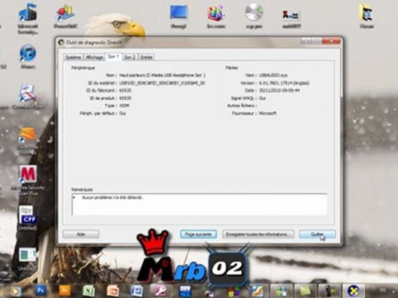Click the Microsoft Fournisseur value
This screenshot has width=398, height=298.
(267, 113)
